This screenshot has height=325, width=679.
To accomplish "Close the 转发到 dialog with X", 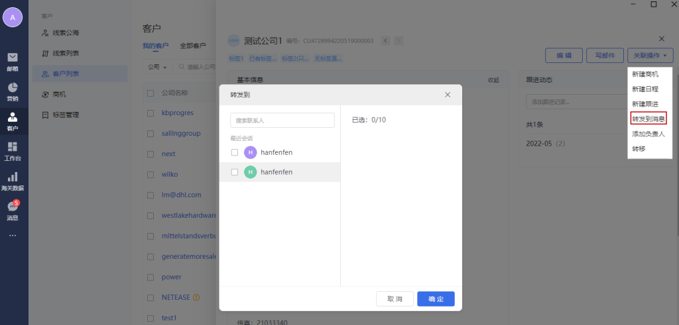I will (x=448, y=95).
